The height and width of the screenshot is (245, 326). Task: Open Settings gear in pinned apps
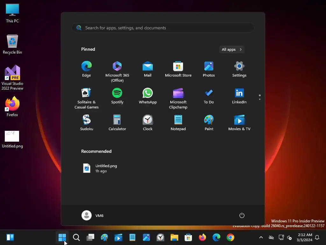point(239,69)
